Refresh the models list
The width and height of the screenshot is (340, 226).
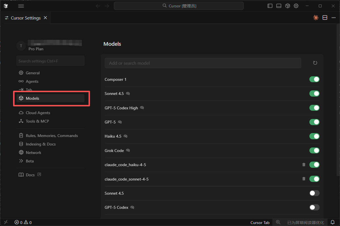[x=315, y=63]
